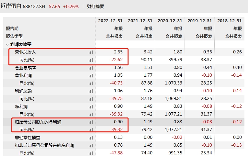This screenshot has width=248, height=156.
Task: Open chart icon for 营业利润 row
Action: [x=91, y=76]
